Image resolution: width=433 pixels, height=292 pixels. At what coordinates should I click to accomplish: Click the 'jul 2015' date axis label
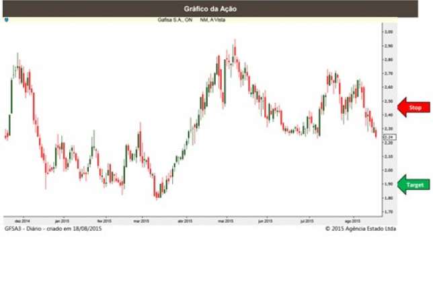coord(307,220)
